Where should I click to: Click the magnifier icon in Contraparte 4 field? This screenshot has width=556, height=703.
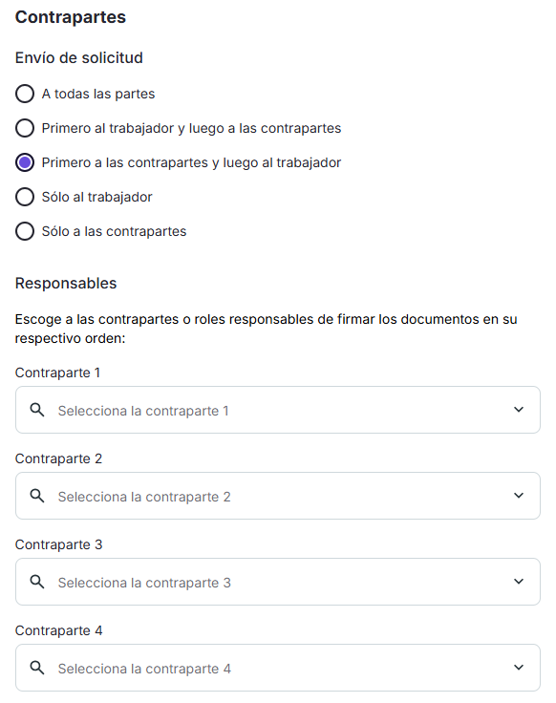(x=37, y=668)
